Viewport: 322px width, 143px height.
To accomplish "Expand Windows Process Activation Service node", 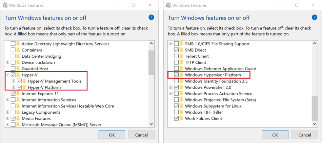I will click(171, 93).
